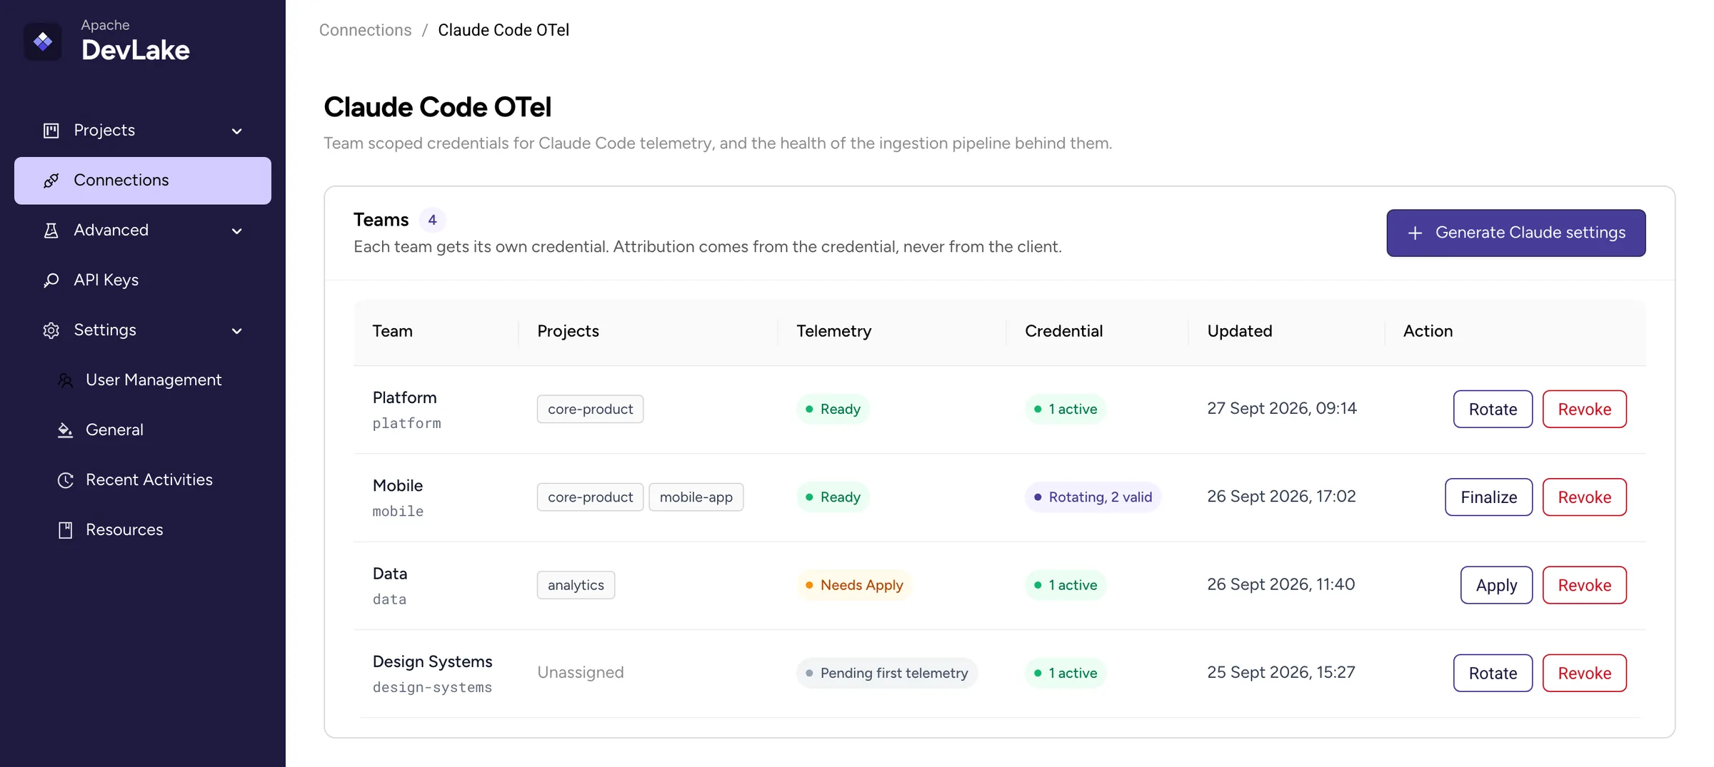
Task: Revoke the Design Systems credential
Action: point(1584,673)
